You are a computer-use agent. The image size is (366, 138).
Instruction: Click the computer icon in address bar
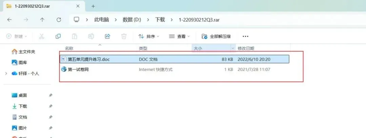click(77, 20)
